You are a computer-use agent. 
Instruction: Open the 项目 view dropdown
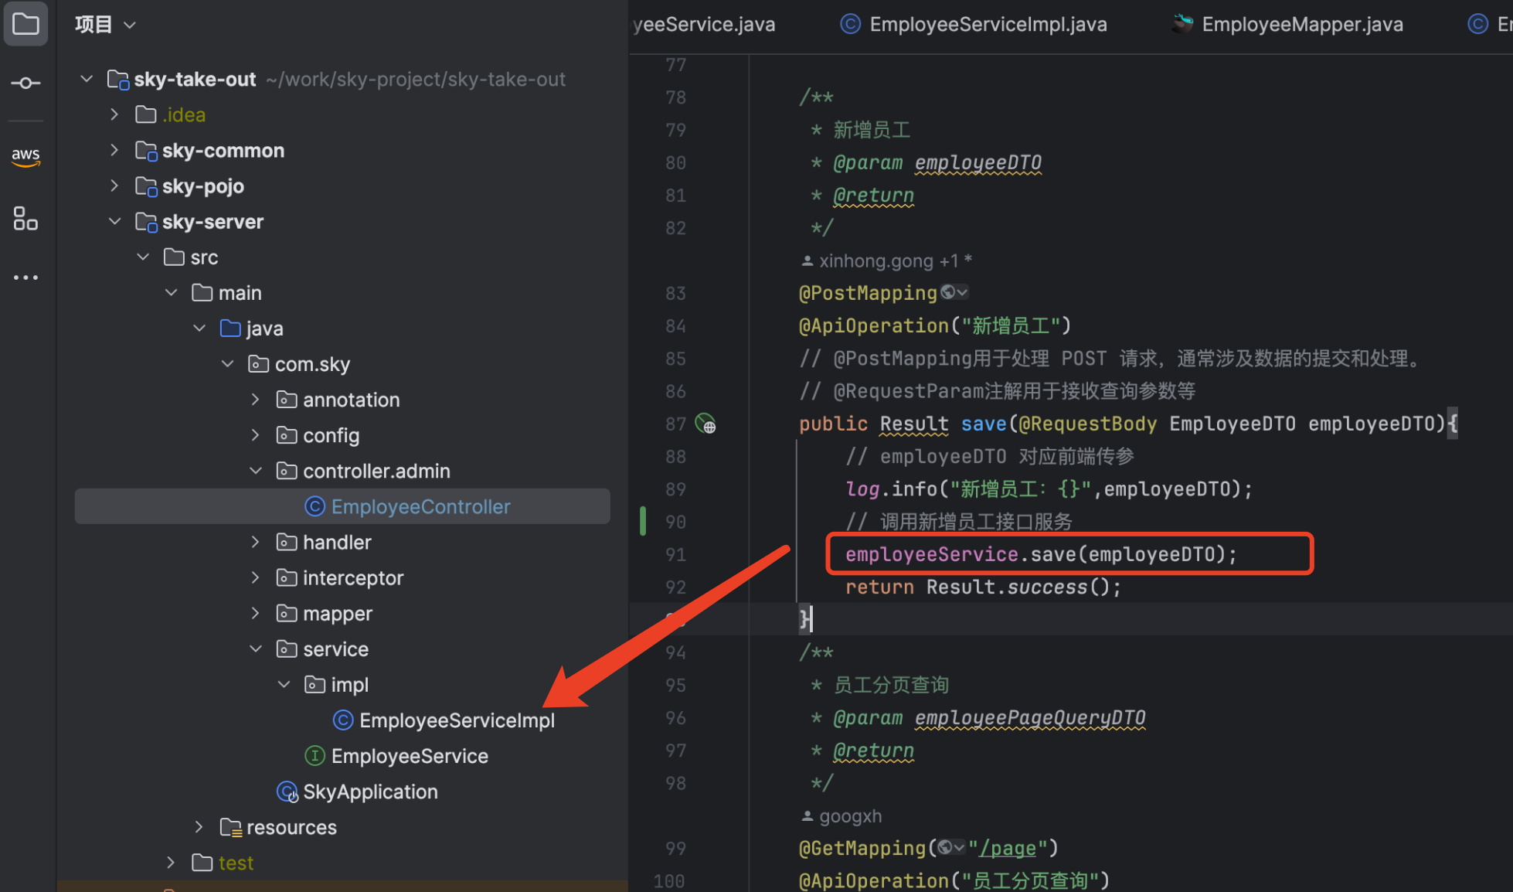pos(106,25)
